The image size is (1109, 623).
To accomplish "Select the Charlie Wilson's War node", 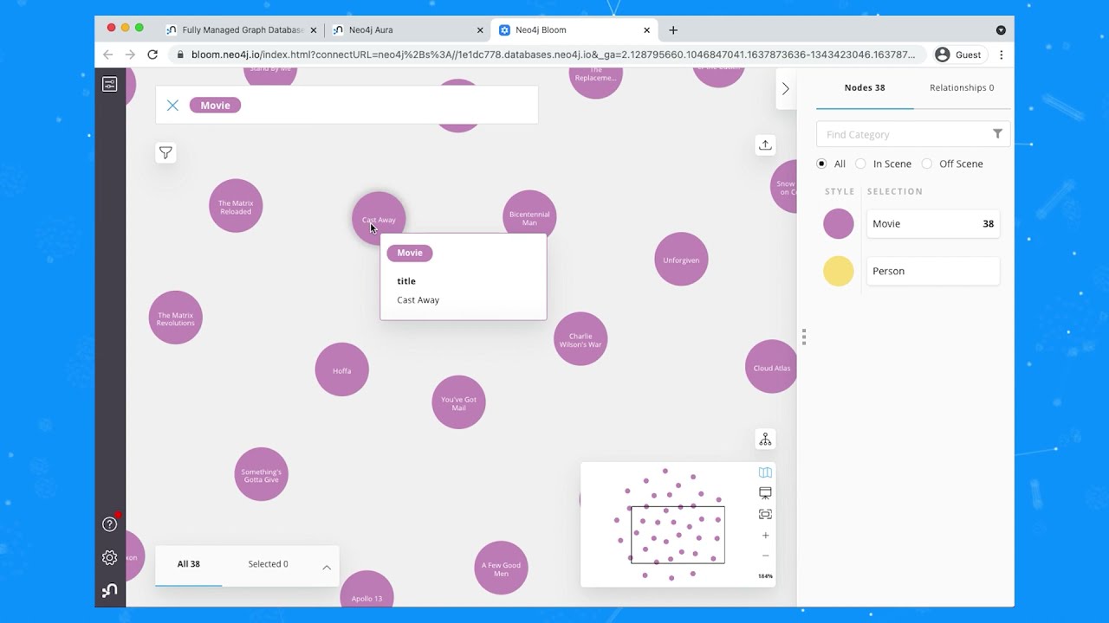I will 580,338.
